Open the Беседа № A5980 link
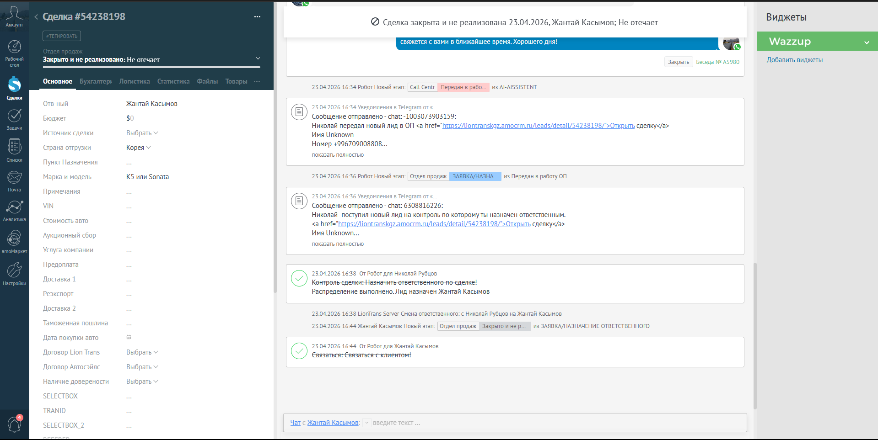The width and height of the screenshot is (878, 440). pyautogui.click(x=717, y=62)
